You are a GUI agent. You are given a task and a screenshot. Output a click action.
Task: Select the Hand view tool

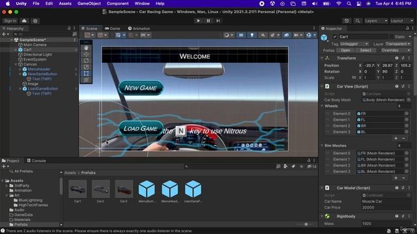click(x=86, y=48)
